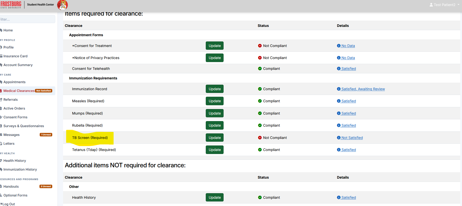
Task: Click the red Not Compliant icon for Consent for Treatment
Action: coord(260,46)
